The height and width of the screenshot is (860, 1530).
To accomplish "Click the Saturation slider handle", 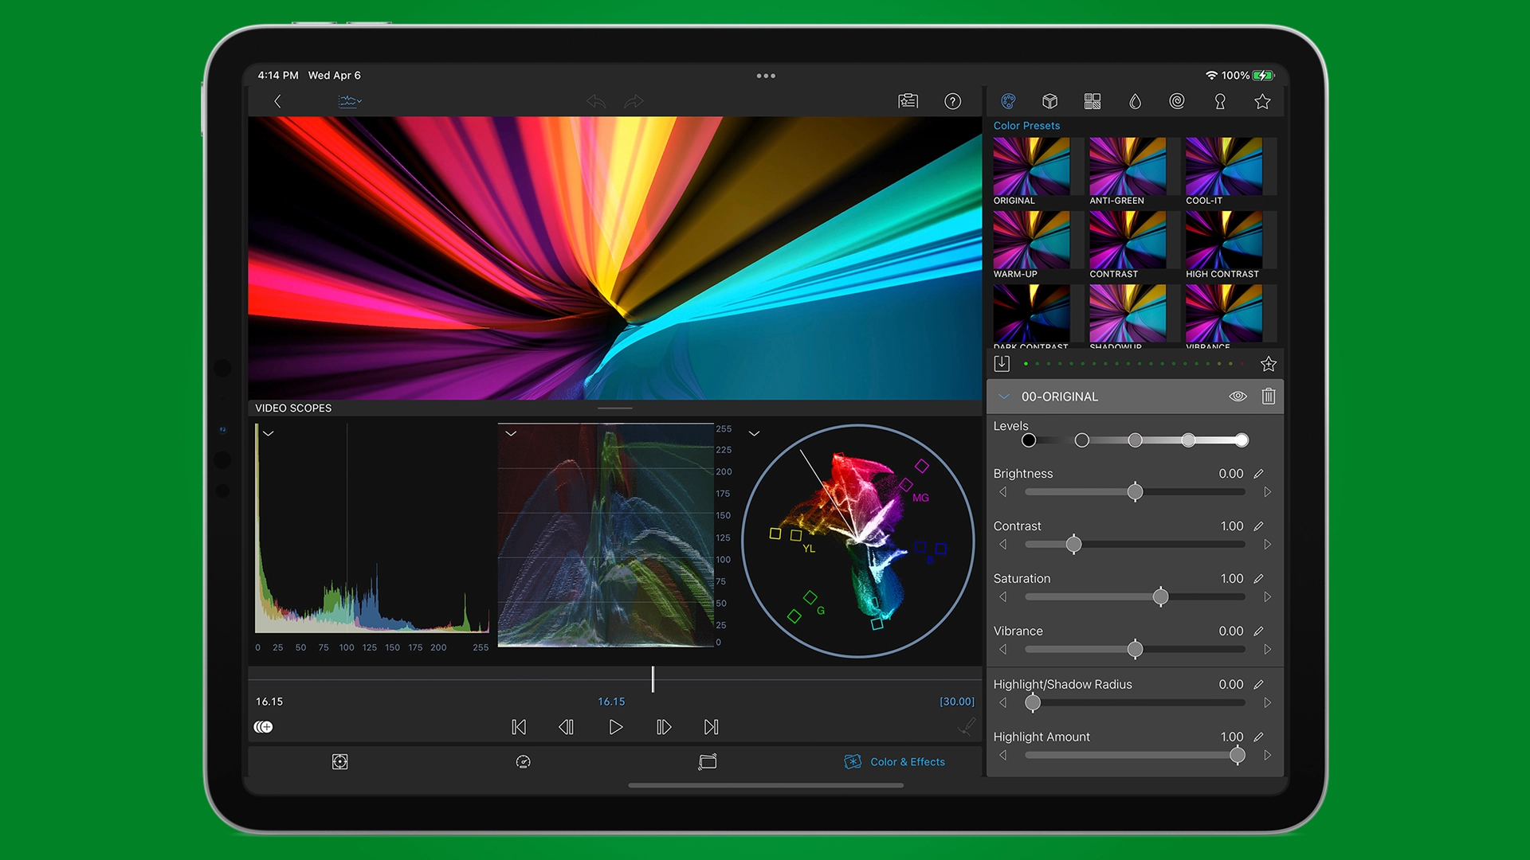I will click(1161, 597).
